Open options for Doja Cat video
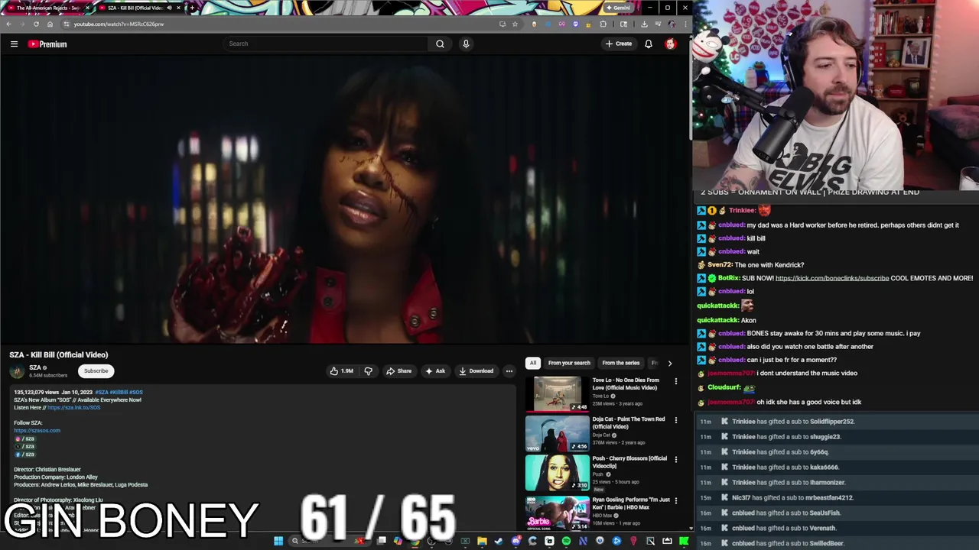Image resolution: width=979 pixels, height=550 pixels. click(675, 420)
